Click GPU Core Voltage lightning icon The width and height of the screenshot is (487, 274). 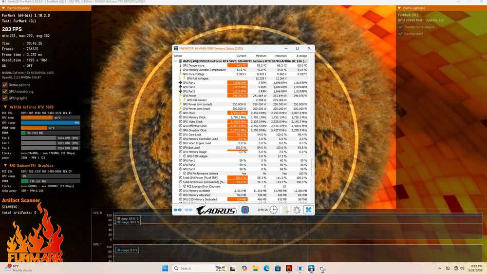point(180,74)
